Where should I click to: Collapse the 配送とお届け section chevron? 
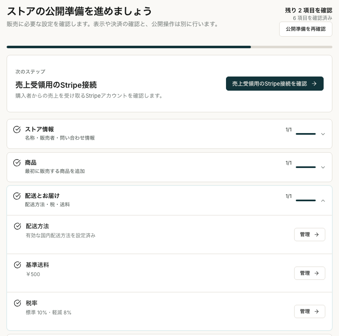tap(323, 200)
